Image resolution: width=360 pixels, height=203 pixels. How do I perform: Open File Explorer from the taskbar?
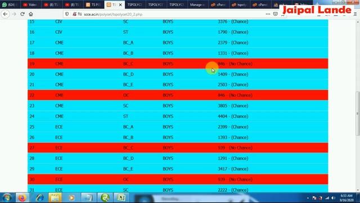55,198
